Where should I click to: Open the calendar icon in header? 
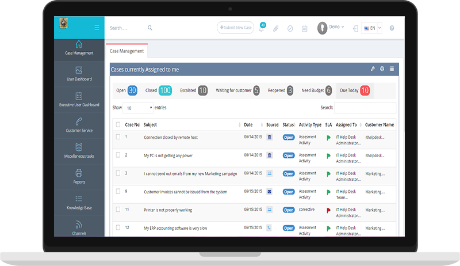(x=305, y=28)
